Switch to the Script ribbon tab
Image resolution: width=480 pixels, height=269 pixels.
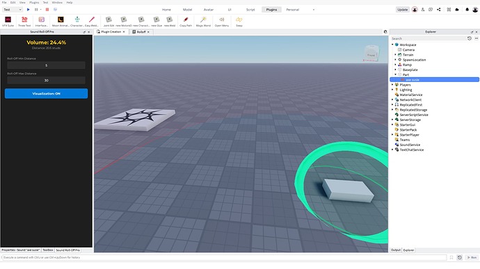point(250,10)
